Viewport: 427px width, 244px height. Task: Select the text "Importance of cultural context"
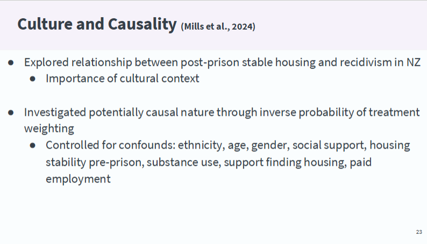pyautogui.click(x=122, y=79)
